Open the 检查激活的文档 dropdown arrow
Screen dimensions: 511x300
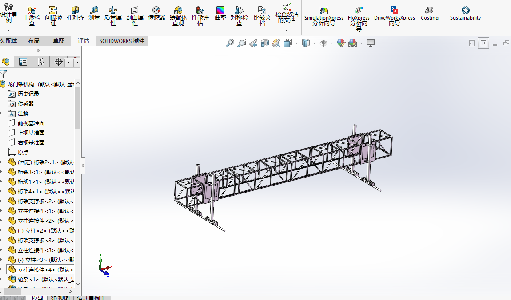point(287,31)
